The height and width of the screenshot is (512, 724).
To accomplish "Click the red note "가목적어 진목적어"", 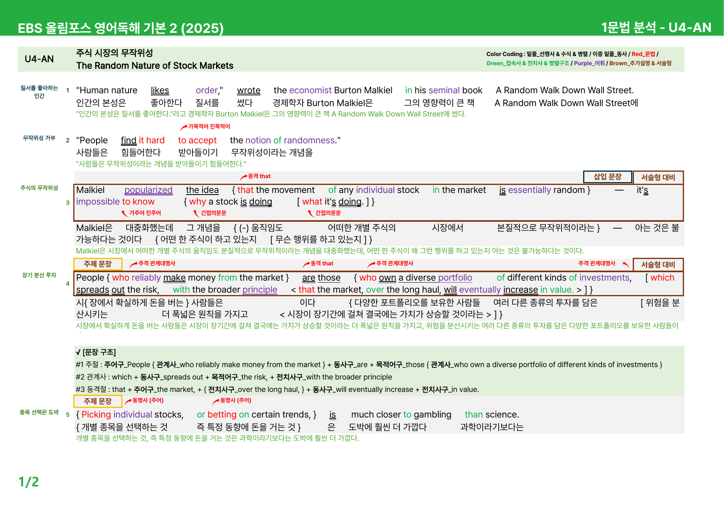I will tap(209, 126).
